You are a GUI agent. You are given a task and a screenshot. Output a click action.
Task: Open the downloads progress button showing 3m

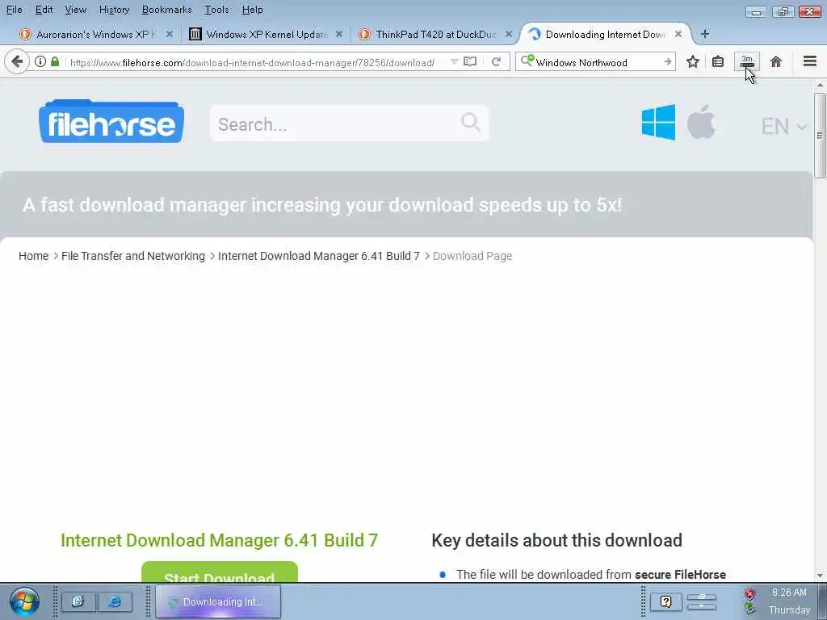(x=747, y=61)
